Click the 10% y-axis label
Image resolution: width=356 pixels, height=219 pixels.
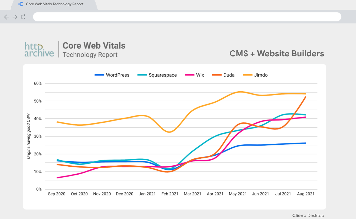click(x=38, y=172)
